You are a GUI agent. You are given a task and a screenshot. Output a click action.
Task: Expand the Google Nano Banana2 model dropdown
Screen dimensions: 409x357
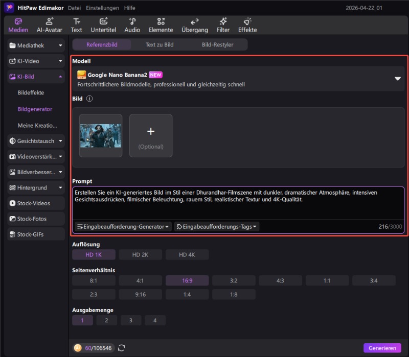pyautogui.click(x=397, y=79)
